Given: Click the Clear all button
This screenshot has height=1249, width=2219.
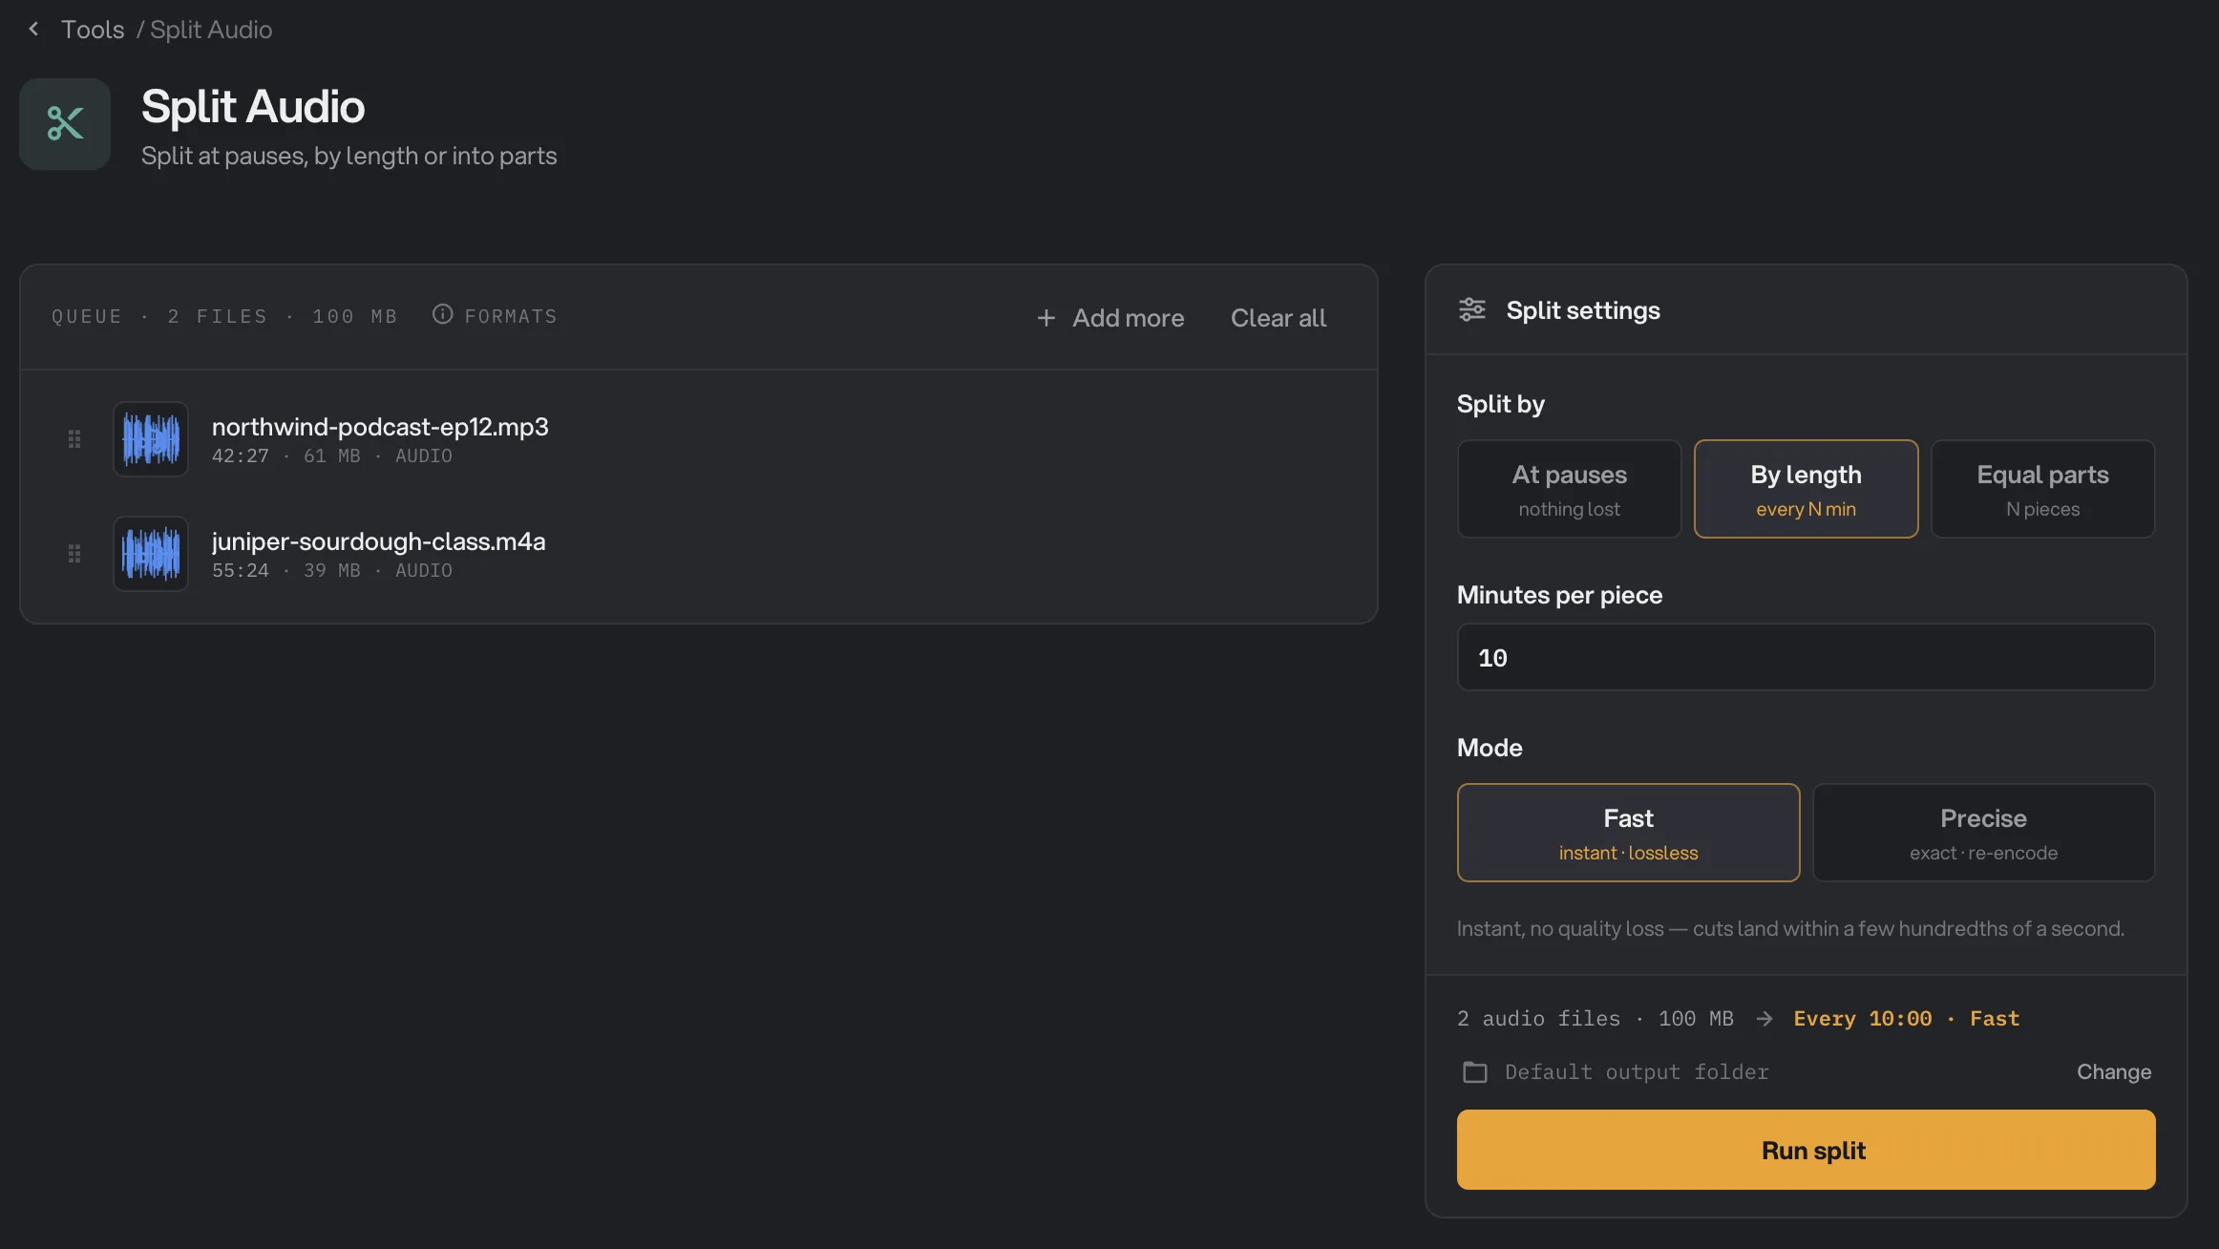Looking at the screenshot, I should (x=1278, y=318).
